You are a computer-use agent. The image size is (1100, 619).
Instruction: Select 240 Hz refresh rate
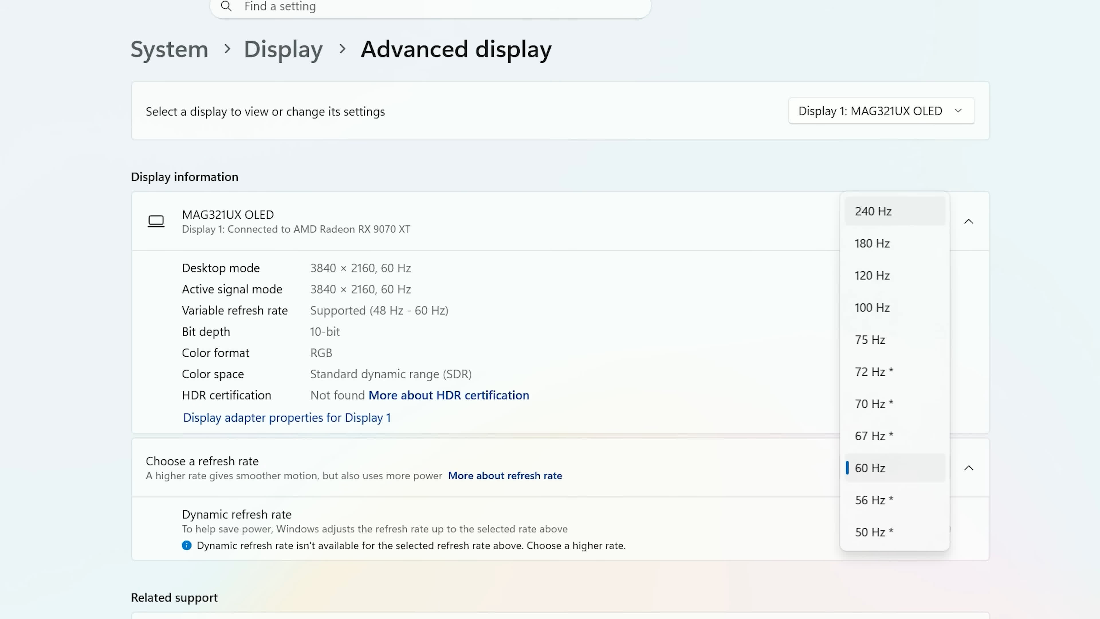[x=895, y=211]
